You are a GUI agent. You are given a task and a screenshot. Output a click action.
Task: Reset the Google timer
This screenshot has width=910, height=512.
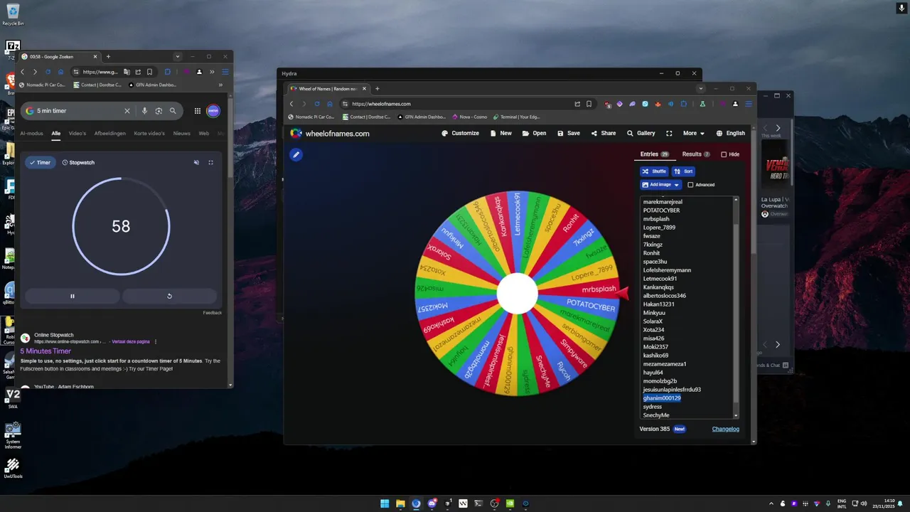[x=169, y=296]
